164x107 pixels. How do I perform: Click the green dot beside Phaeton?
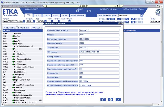(13, 93)
